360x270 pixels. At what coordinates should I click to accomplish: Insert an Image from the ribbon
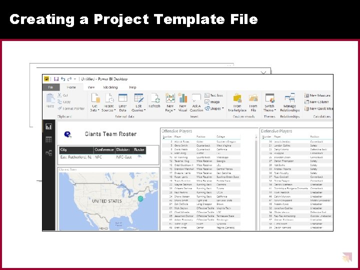pyautogui.click(x=212, y=101)
